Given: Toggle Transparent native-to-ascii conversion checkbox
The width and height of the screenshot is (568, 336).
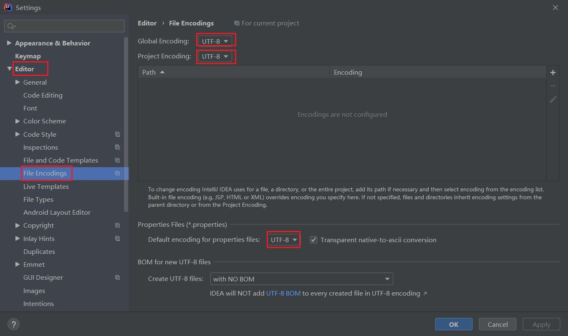Looking at the screenshot, I should (x=313, y=240).
